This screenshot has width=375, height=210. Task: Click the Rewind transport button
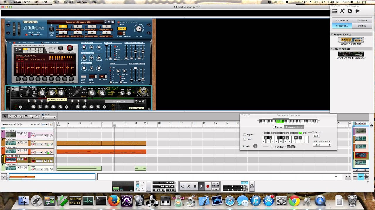[x=183, y=186]
